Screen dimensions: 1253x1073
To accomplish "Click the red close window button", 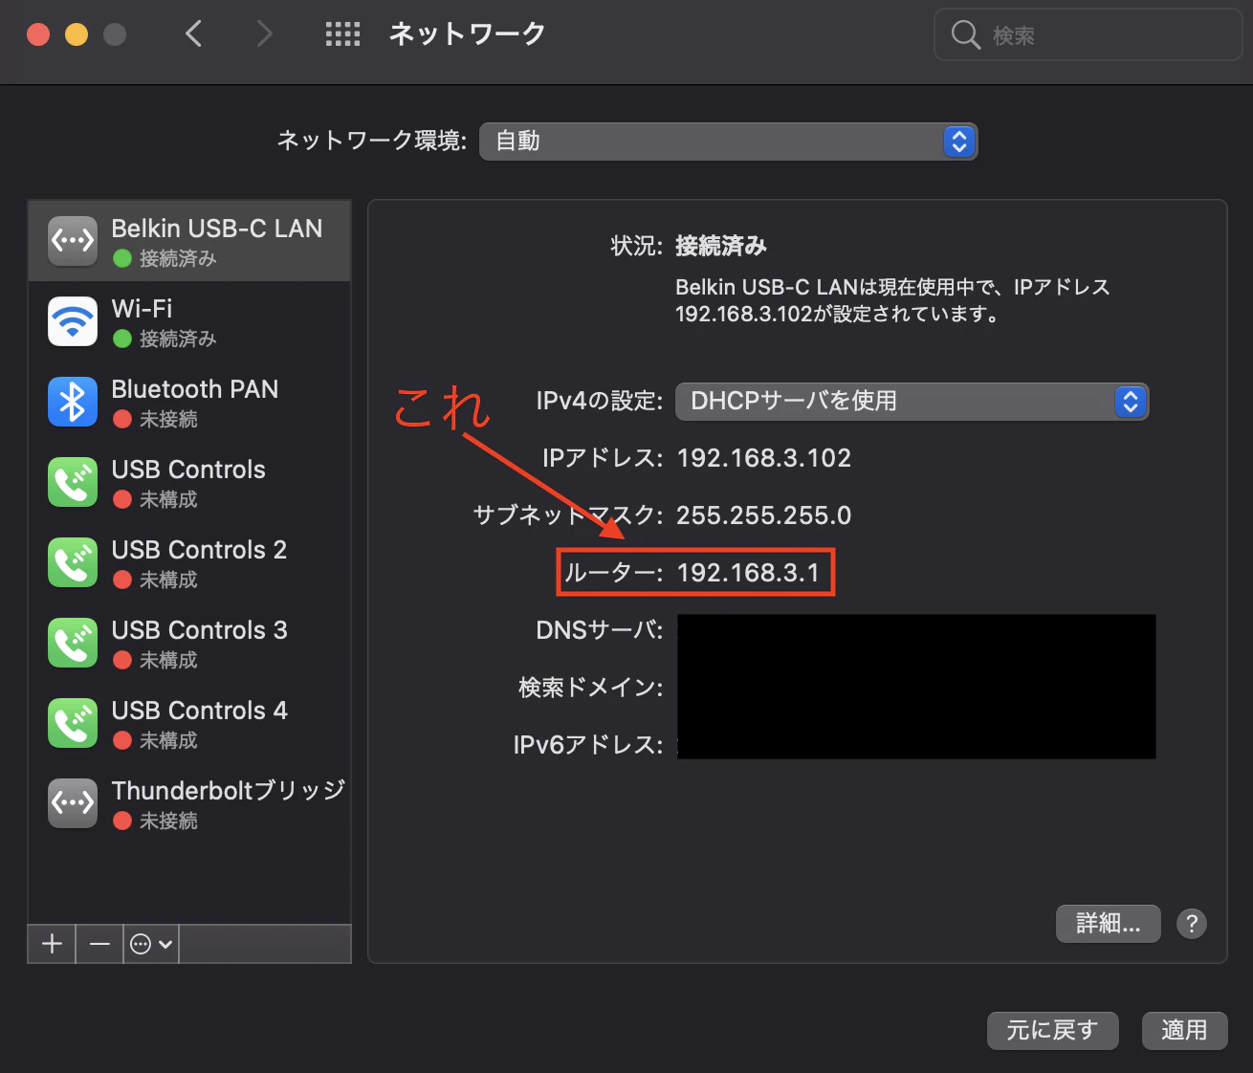I will tap(38, 34).
